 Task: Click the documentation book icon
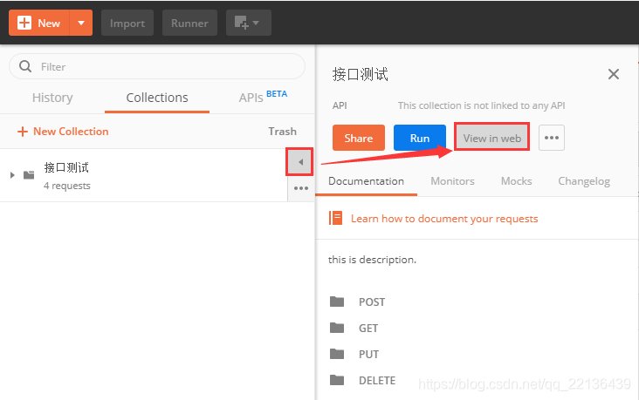click(x=336, y=218)
